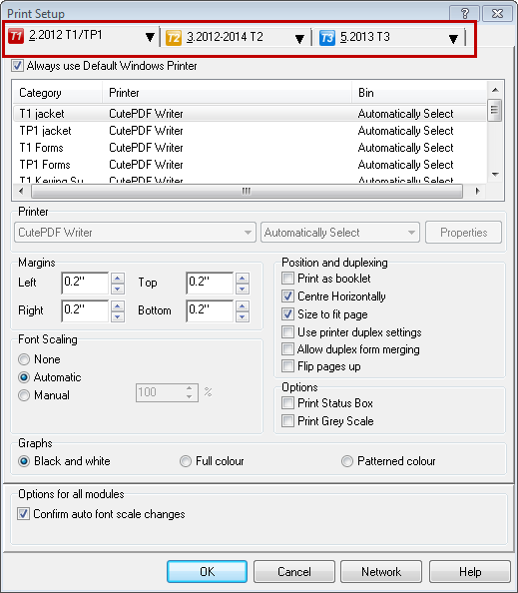Screen dimensions: 518x593
Task: Uncheck Always use Default Windows Printer
Action: 17,66
